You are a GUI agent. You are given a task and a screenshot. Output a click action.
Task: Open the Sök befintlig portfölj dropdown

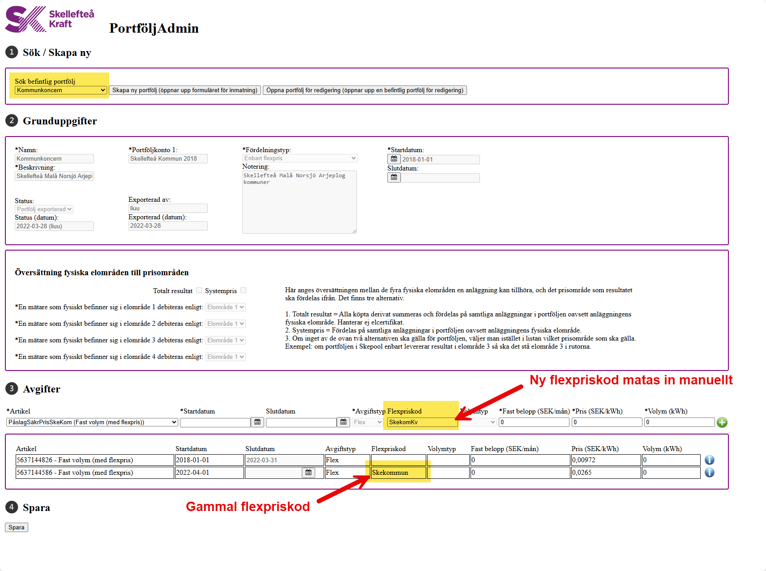pyautogui.click(x=61, y=90)
